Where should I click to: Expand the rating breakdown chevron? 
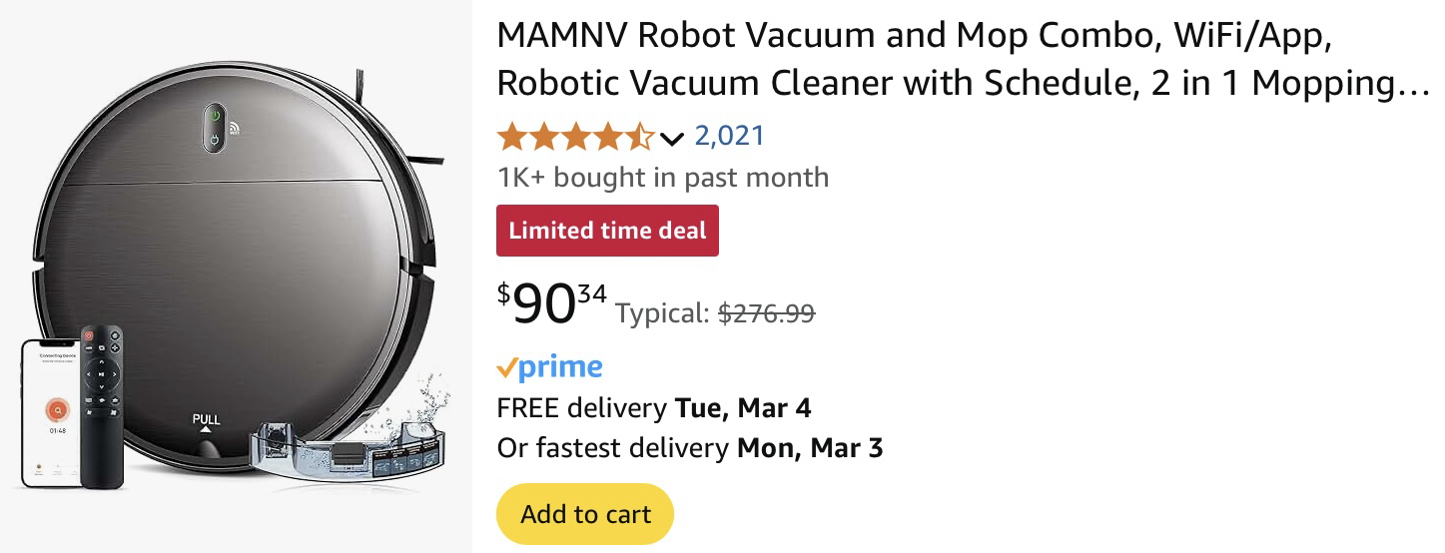click(x=672, y=138)
